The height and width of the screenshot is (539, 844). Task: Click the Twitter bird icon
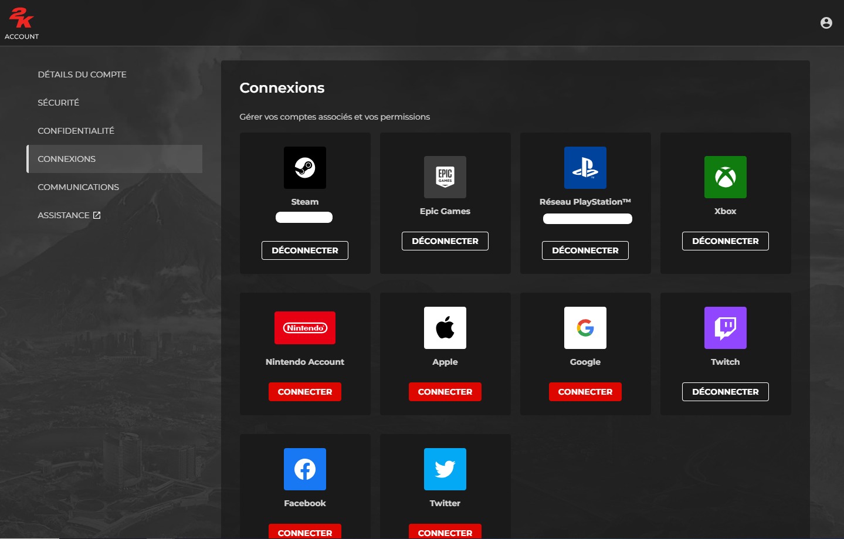(x=445, y=469)
